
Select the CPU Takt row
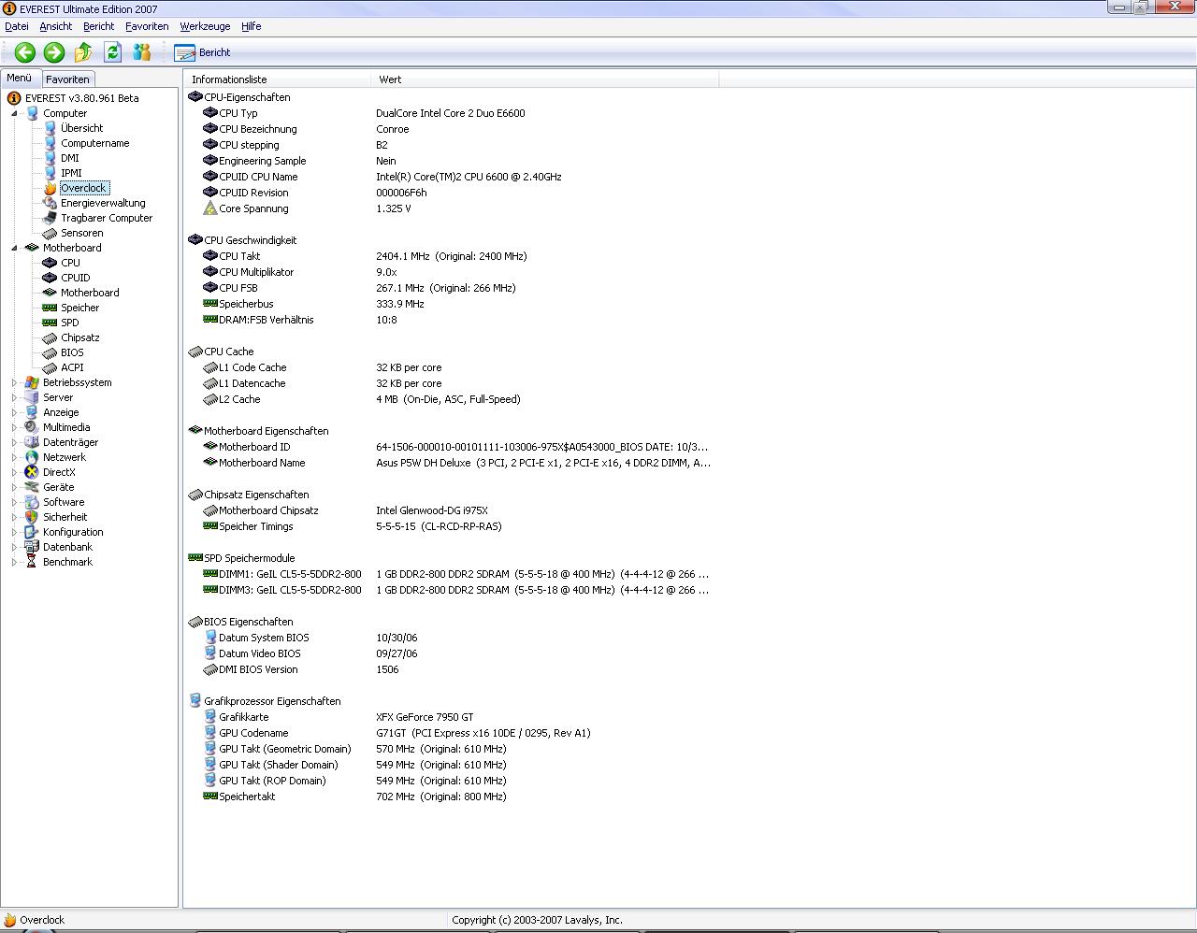point(451,256)
